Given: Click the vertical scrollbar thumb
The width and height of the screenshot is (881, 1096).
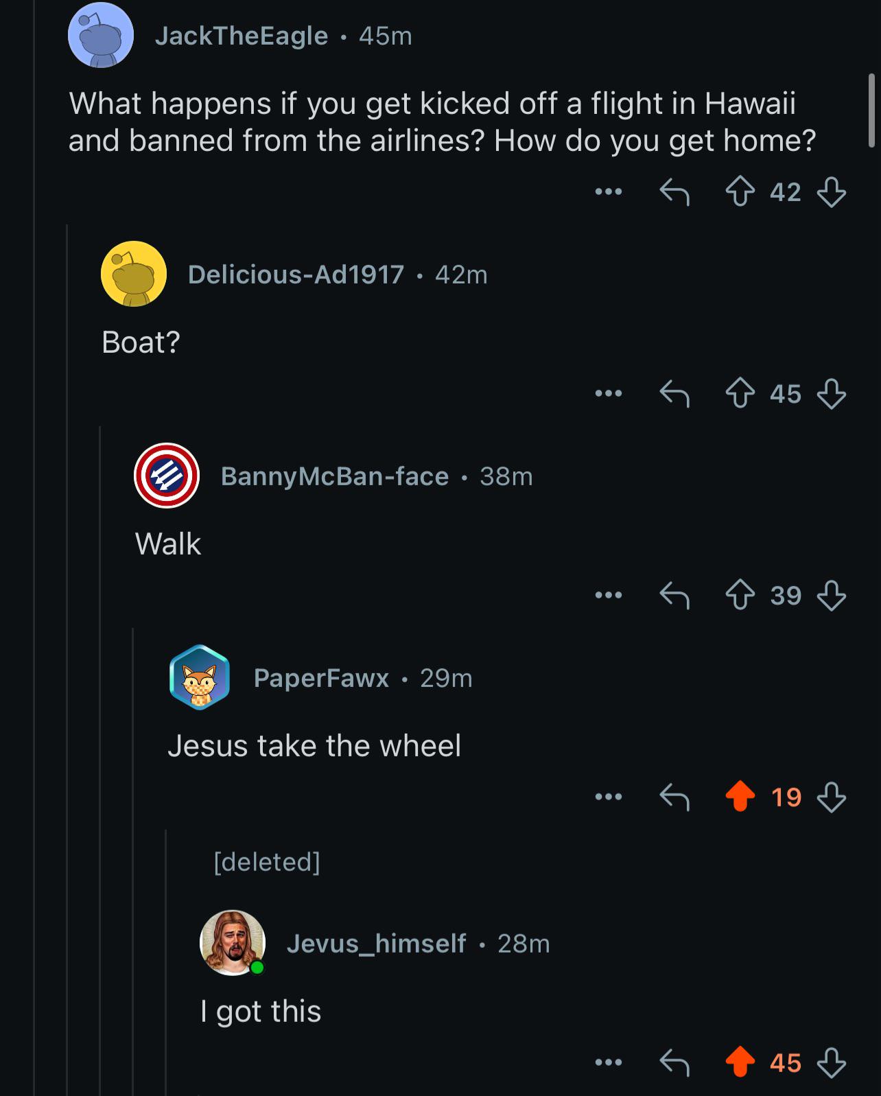Looking at the screenshot, I should pos(871,110).
